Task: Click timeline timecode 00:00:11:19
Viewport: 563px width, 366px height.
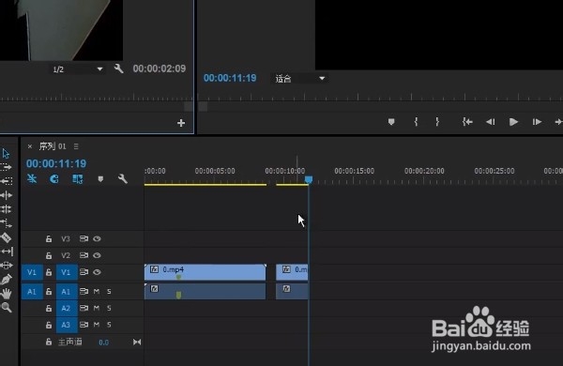Action: pyautogui.click(x=56, y=164)
